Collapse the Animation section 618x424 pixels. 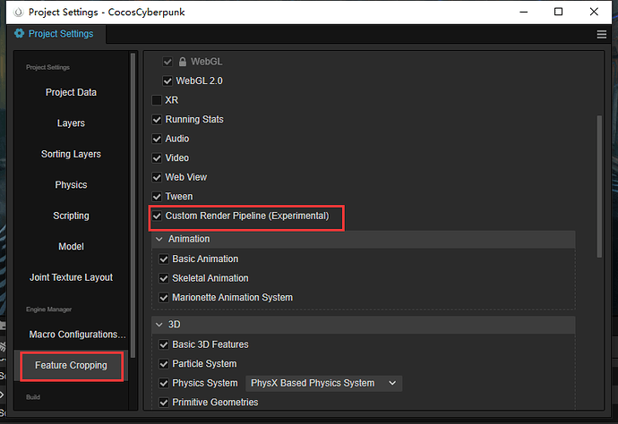[159, 240]
